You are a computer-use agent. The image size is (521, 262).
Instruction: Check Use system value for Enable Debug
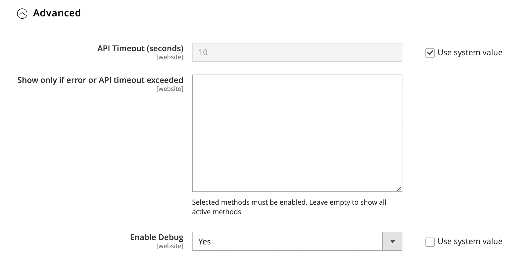tap(430, 242)
